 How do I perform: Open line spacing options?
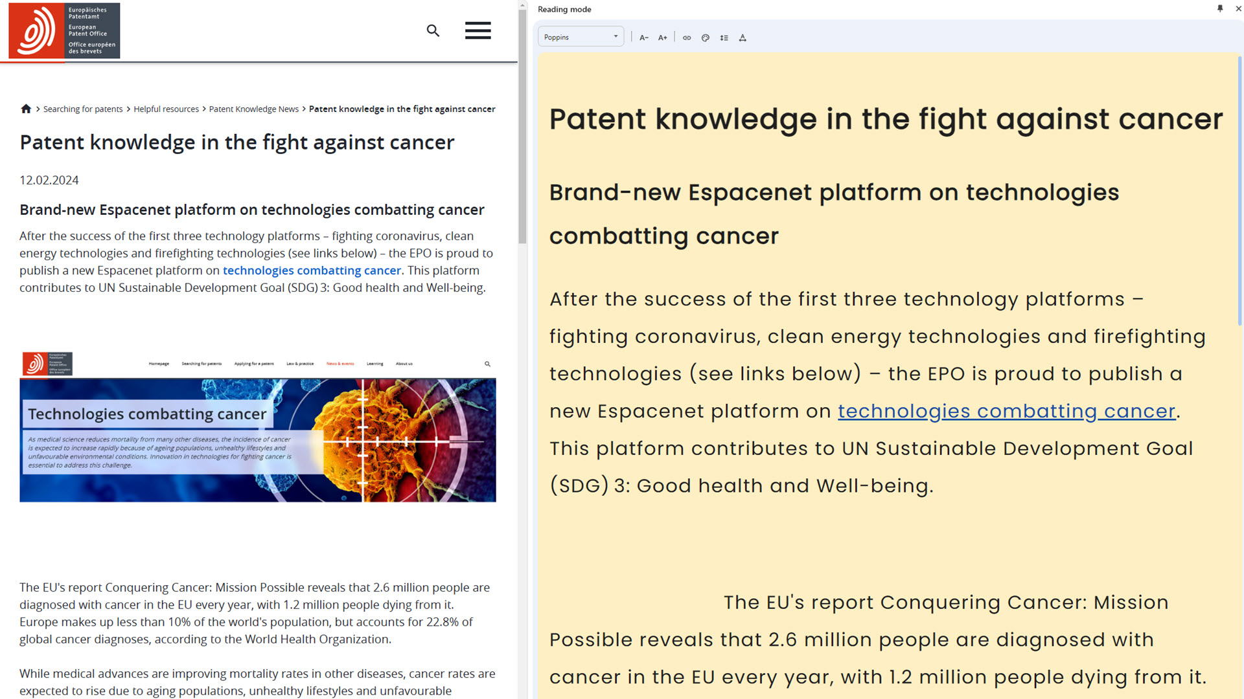pos(724,38)
